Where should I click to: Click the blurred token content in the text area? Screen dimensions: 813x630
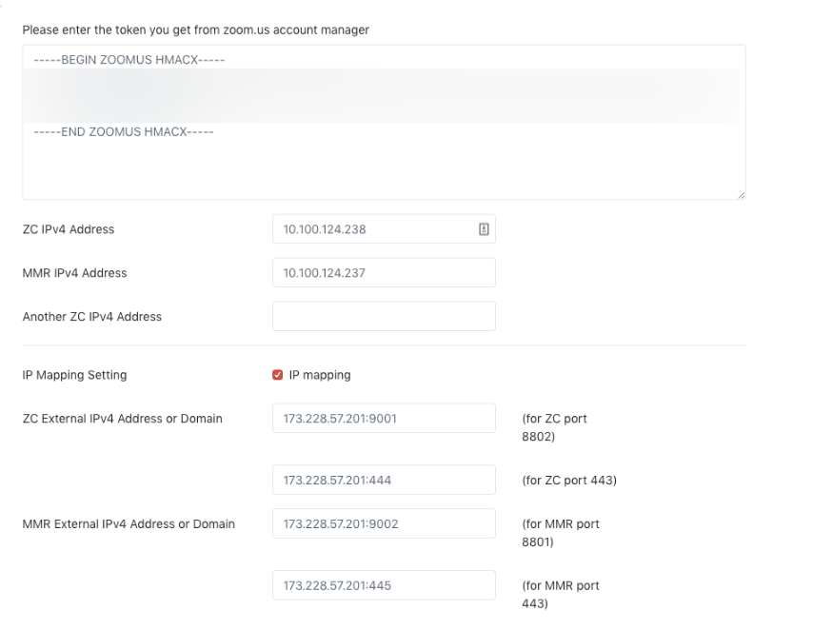click(x=381, y=95)
